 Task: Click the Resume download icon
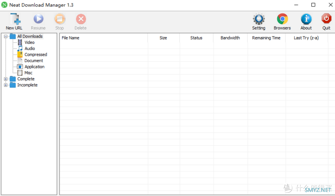38,19
